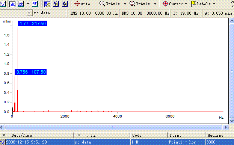Screen dimensions: 234x145
Task: Expand the Labels dropdown arrow
Action: point(214,4)
